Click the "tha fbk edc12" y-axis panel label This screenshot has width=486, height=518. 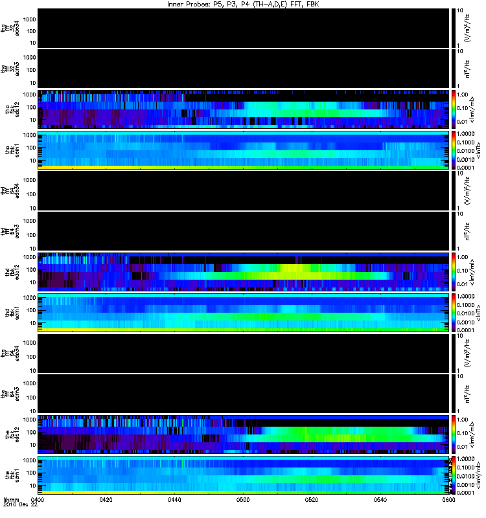tap(12, 109)
